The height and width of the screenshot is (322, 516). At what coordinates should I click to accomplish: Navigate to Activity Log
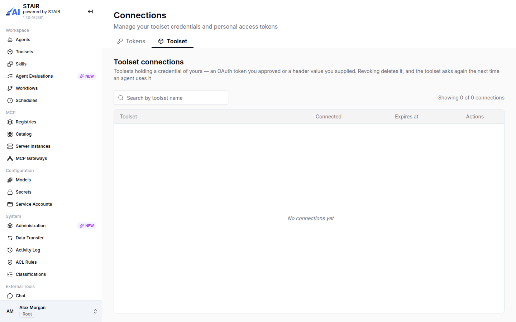51,250
